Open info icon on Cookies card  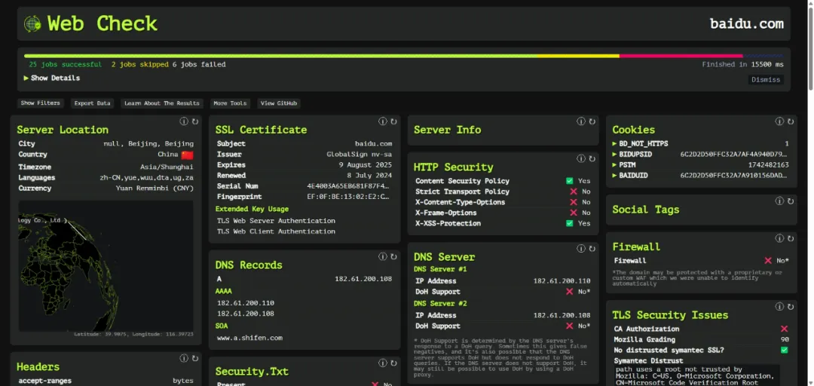[x=780, y=121]
